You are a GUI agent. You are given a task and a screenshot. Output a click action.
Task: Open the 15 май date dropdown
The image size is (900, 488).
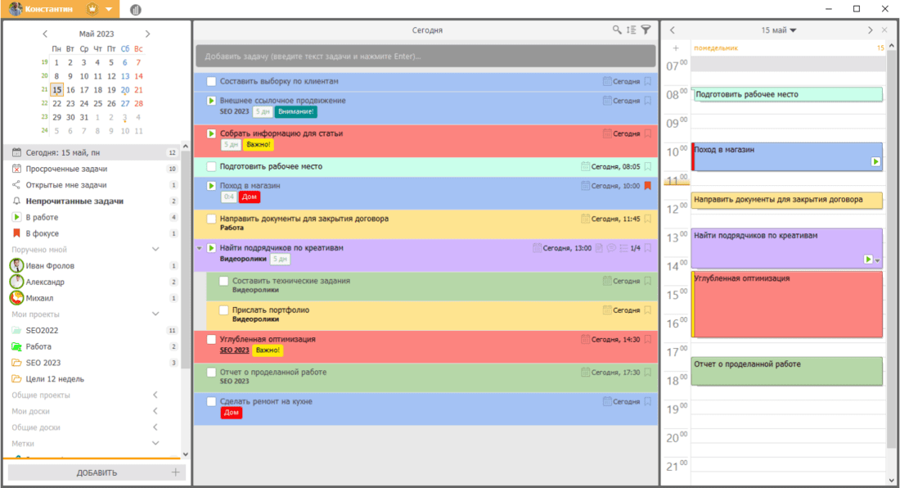[778, 30]
